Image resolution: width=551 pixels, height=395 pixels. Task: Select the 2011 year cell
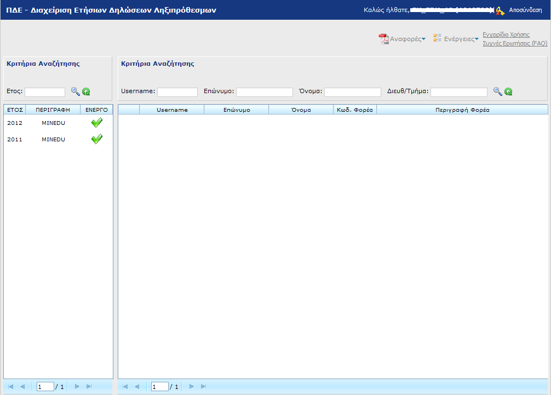pyautogui.click(x=15, y=140)
